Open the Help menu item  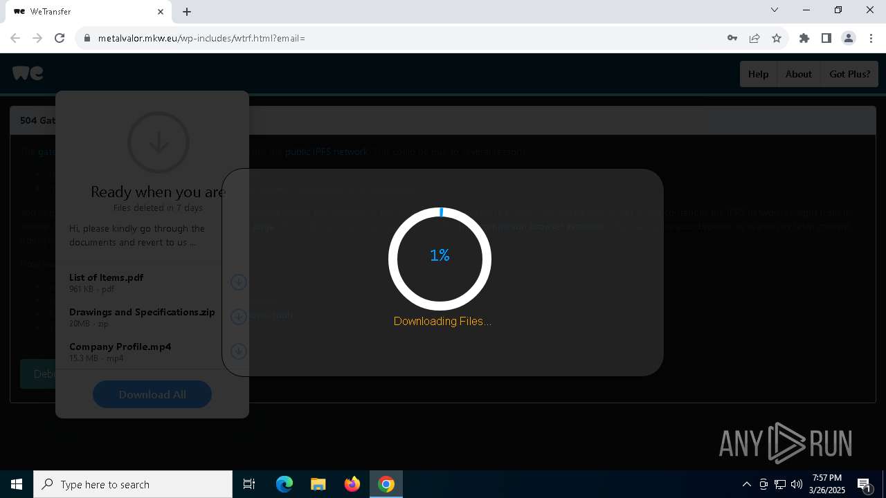pyautogui.click(x=758, y=74)
